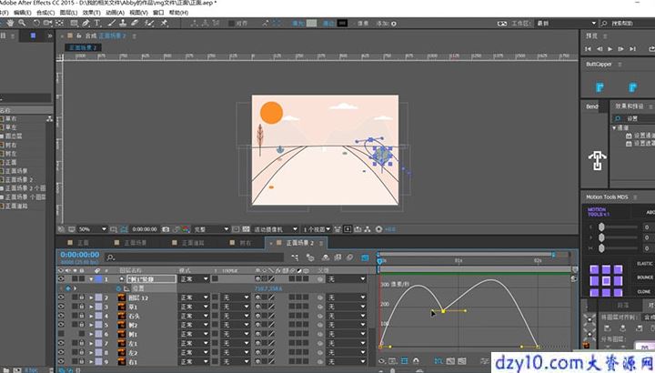Switch to the 正面 timeline tab
Screen dimensions: 655x373
click(83, 243)
